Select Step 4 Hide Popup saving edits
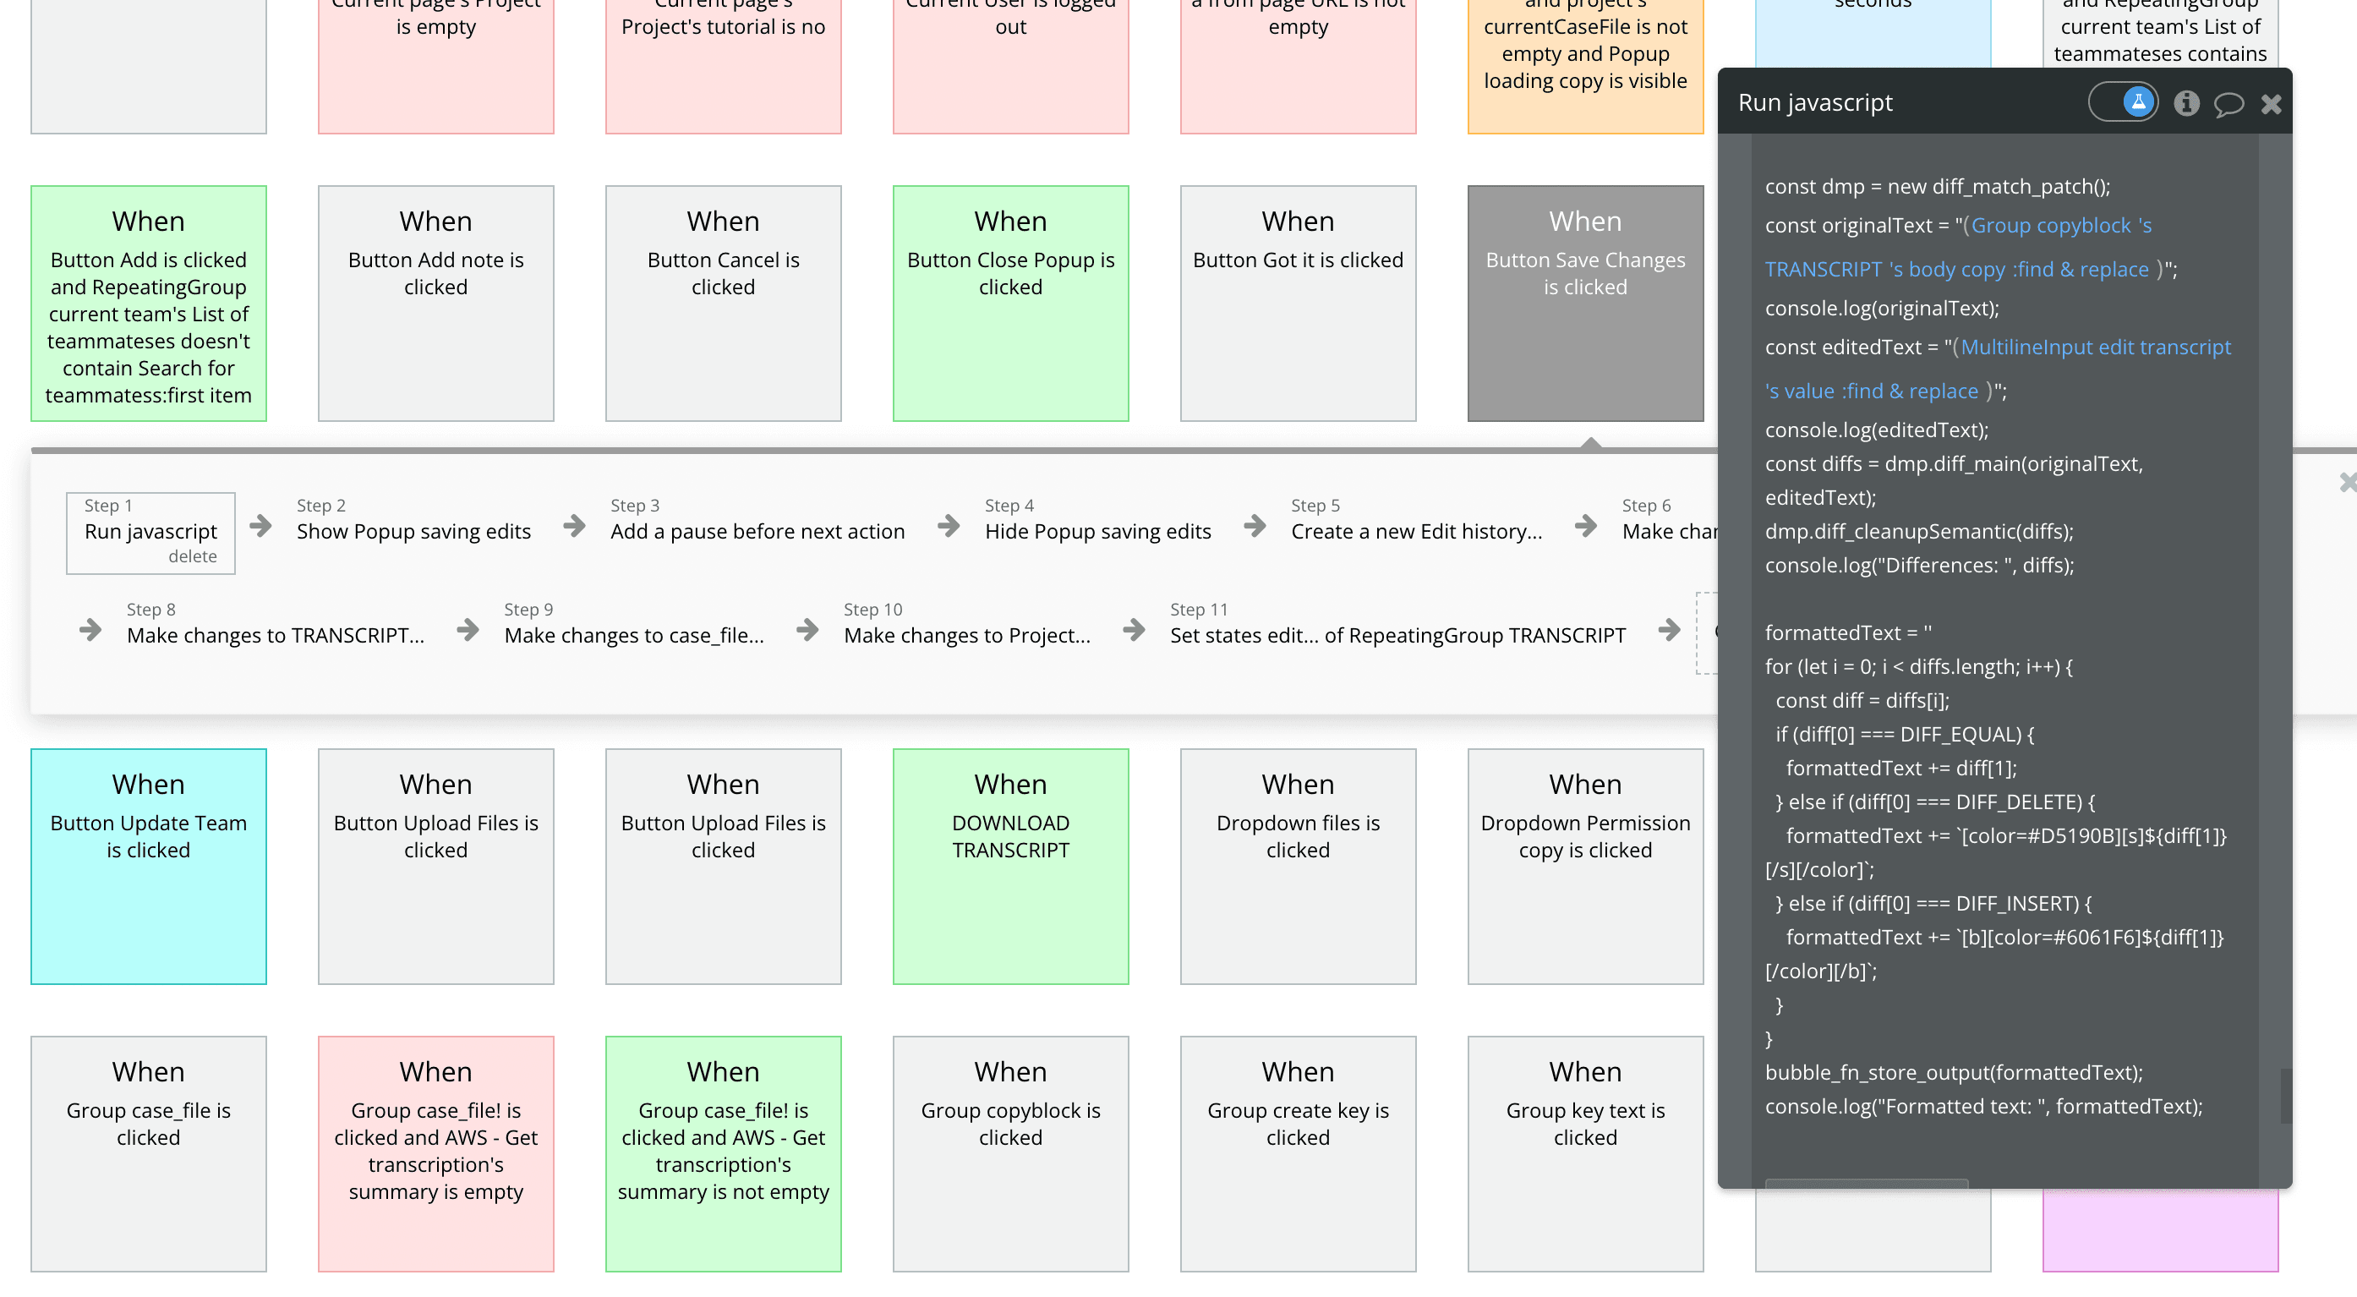This screenshot has height=1297, width=2357. [1098, 531]
